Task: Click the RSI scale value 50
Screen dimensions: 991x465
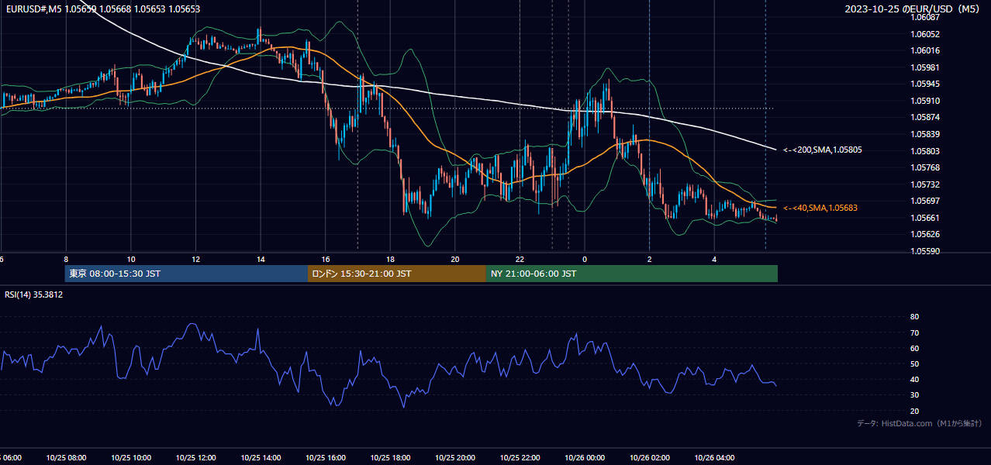Action: [914, 363]
